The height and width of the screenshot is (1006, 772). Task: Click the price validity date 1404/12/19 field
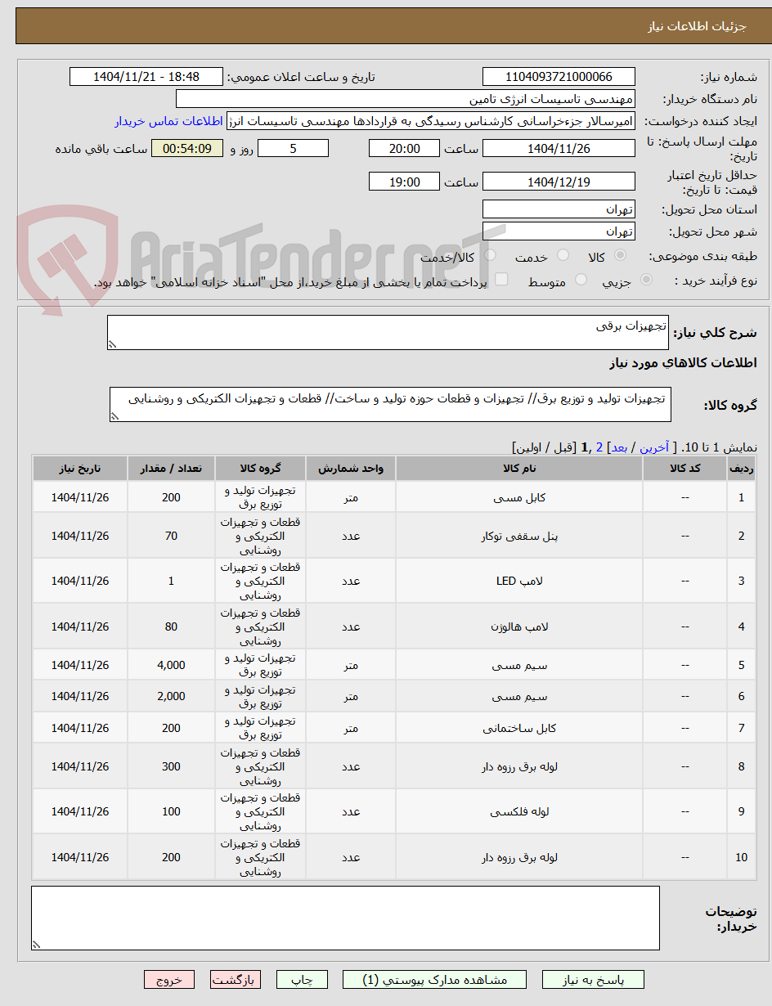pos(559,182)
